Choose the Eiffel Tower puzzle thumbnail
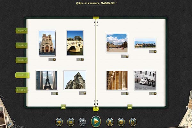 pyautogui.click(x=47, y=80)
